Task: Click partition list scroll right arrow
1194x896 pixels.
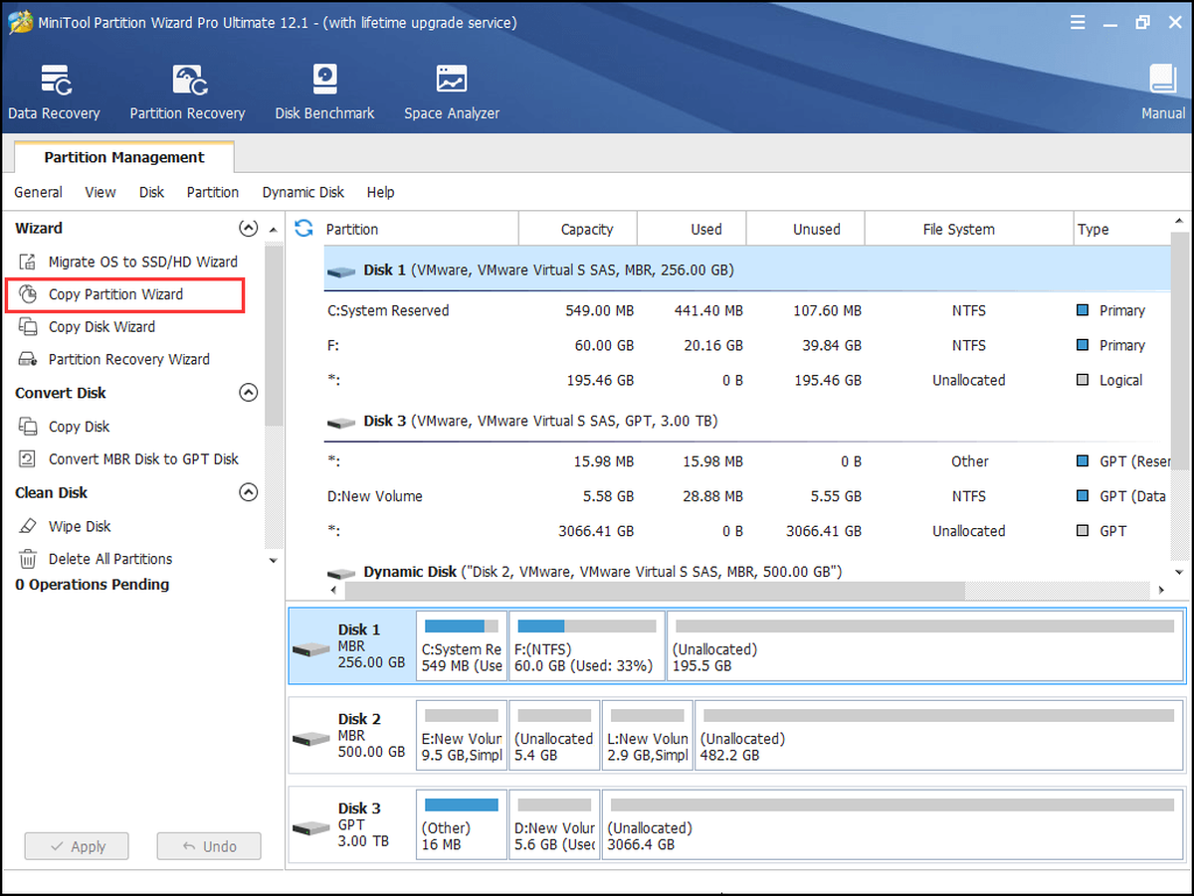Action: pyautogui.click(x=1160, y=591)
